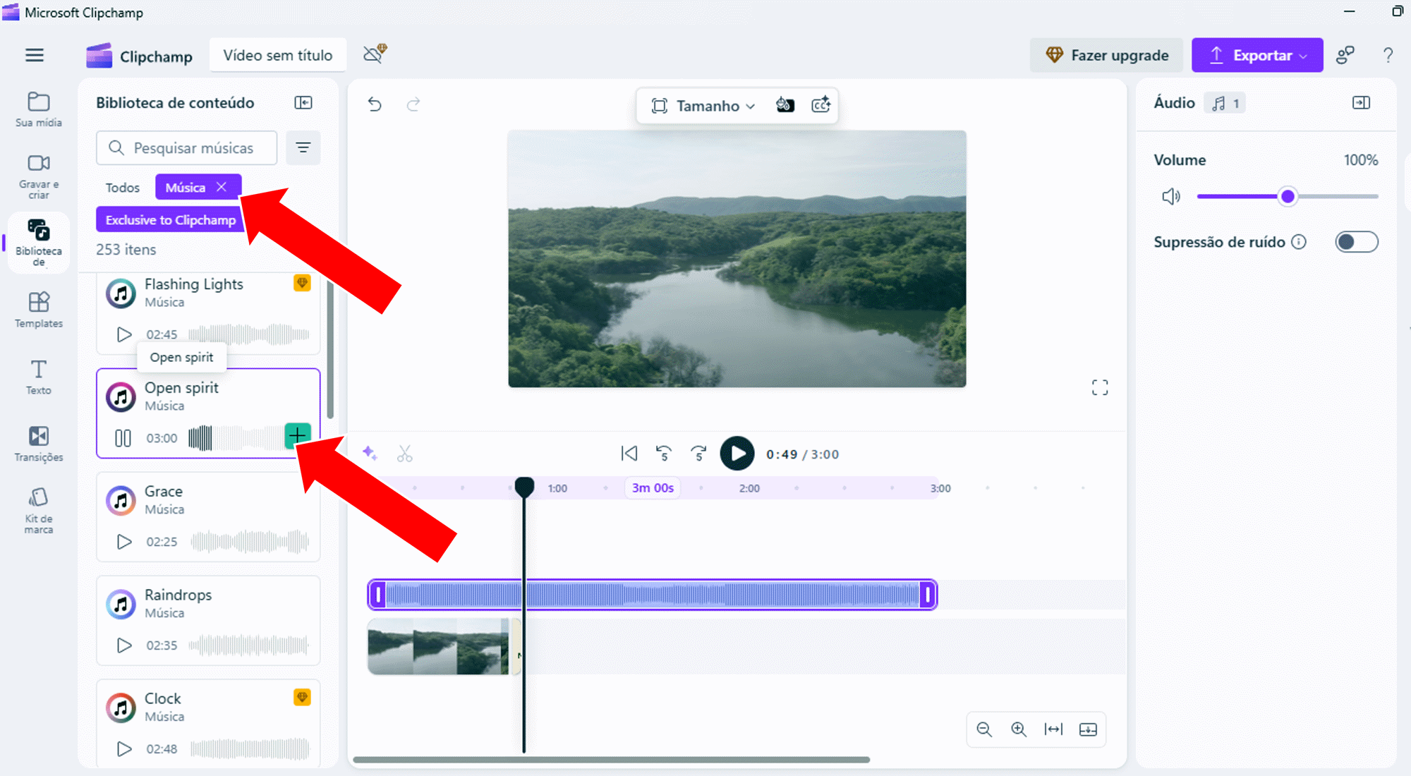This screenshot has width=1411, height=776.
Task: Click the undo arrow
Action: (x=375, y=105)
